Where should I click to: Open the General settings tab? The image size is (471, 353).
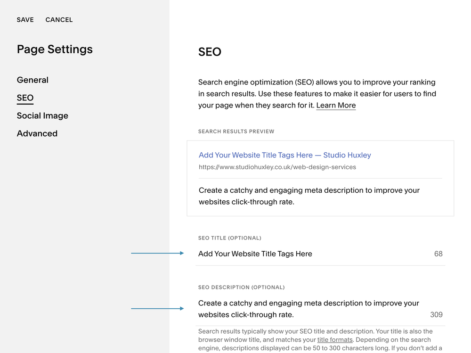pos(32,80)
